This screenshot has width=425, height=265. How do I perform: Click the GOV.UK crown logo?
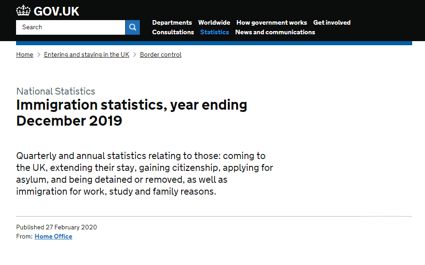pyautogui.click(x=23, y=11)
